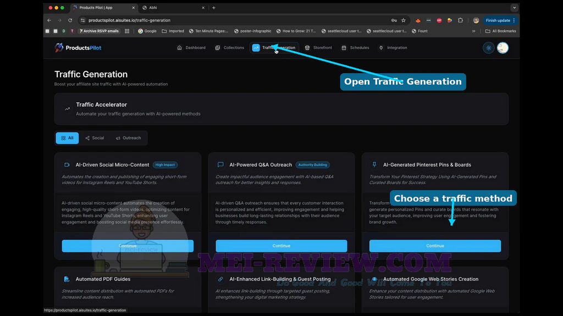This screenshot has height=316, width=563.
Task: Click the browser forward arrow
Action: [x=59, y=20]
